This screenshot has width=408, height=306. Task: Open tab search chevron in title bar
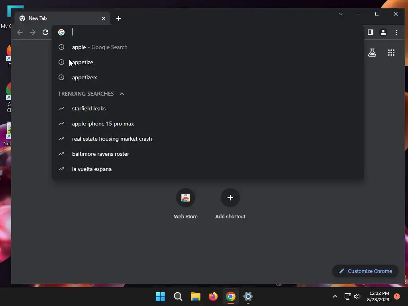point(341,14)
